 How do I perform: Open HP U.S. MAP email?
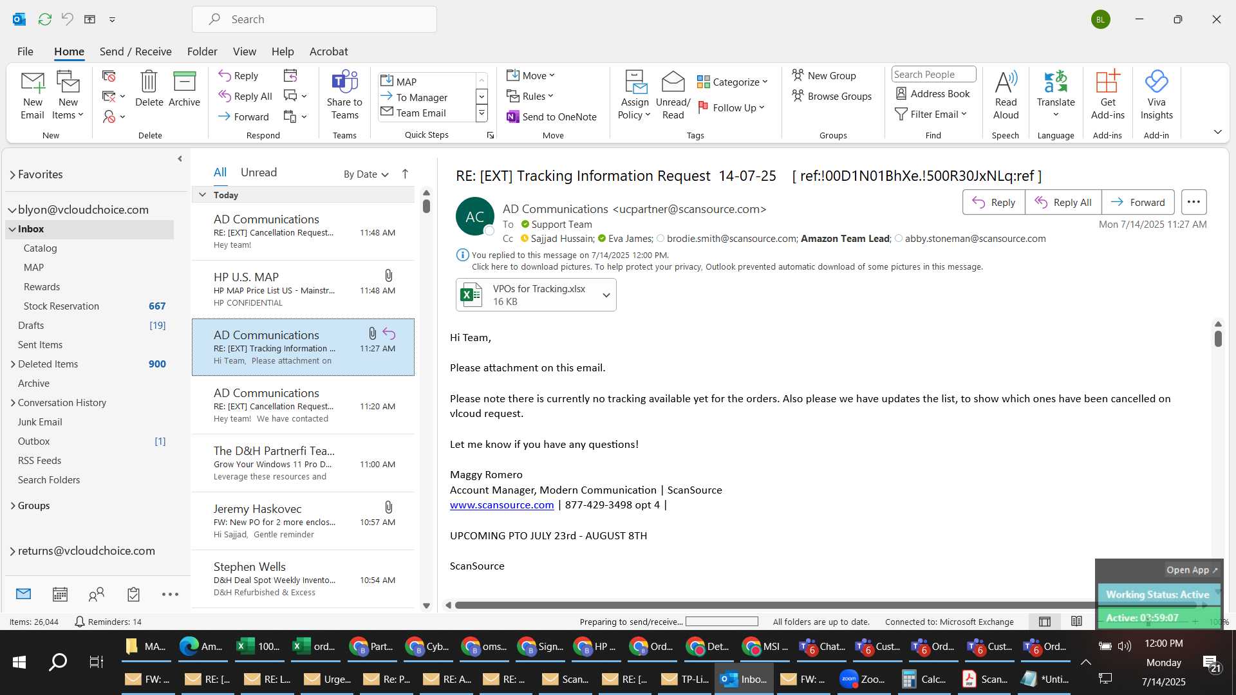point(303,290)
